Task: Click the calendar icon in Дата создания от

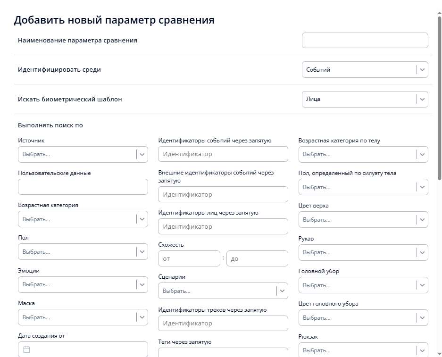Action: [x=26, y=349]
